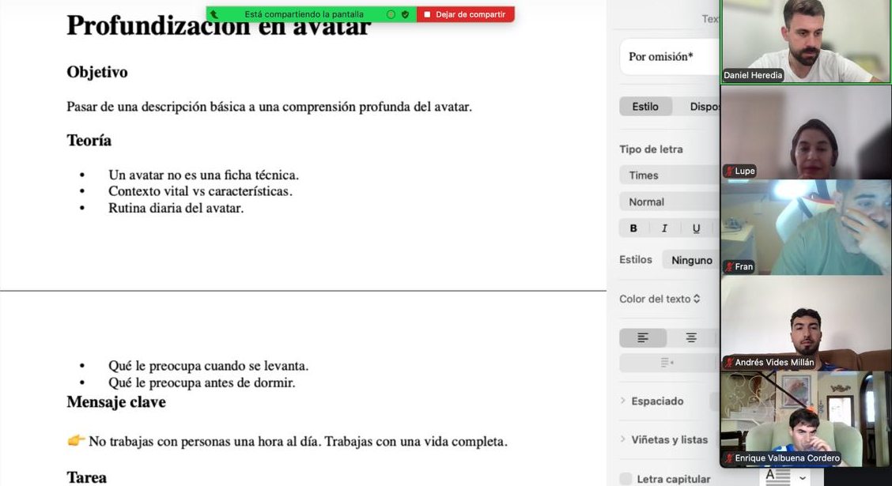Click the 'Profundización en avatar' title
The image size is (892, 486).
(x=219, y=25)
